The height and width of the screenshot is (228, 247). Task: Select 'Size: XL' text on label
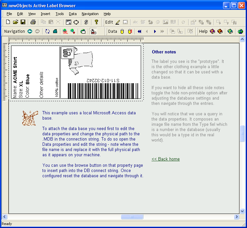[x=21, y=89]
